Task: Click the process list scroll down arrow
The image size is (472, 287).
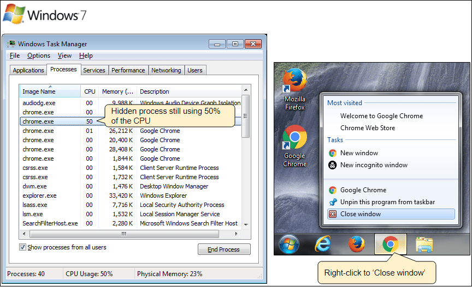Action: (246, 224)
